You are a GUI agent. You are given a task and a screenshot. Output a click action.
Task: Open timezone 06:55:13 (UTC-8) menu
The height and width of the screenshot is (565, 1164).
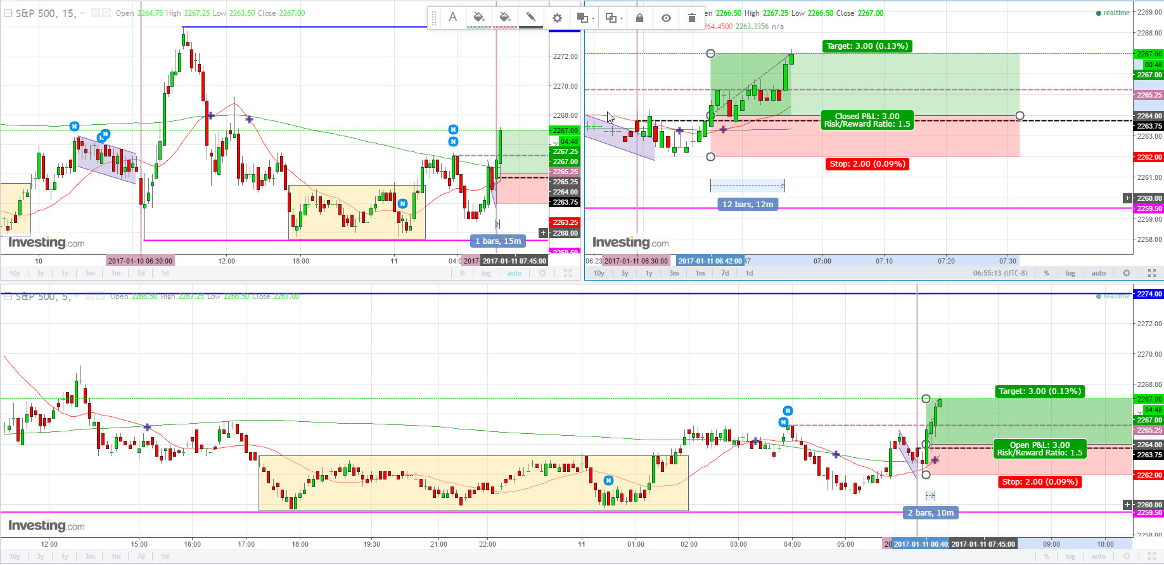point(1001,274)
